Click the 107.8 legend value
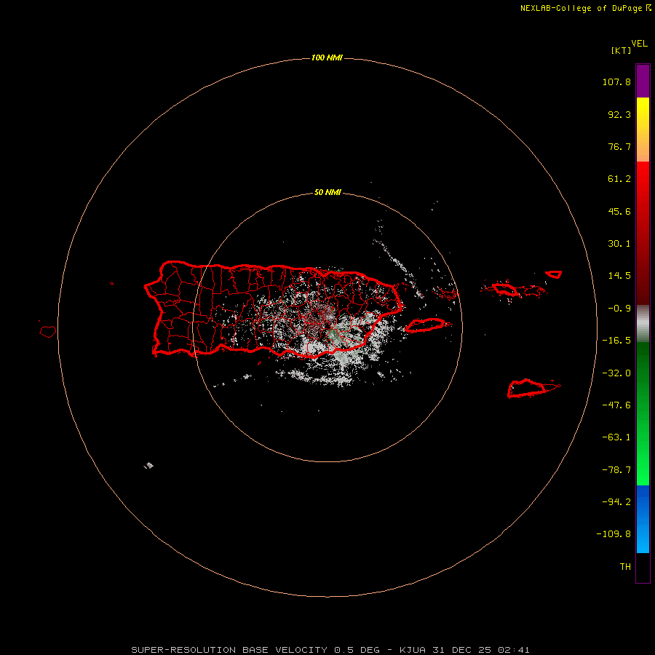The width and height of the screenshot is (655, 655). 616,82
